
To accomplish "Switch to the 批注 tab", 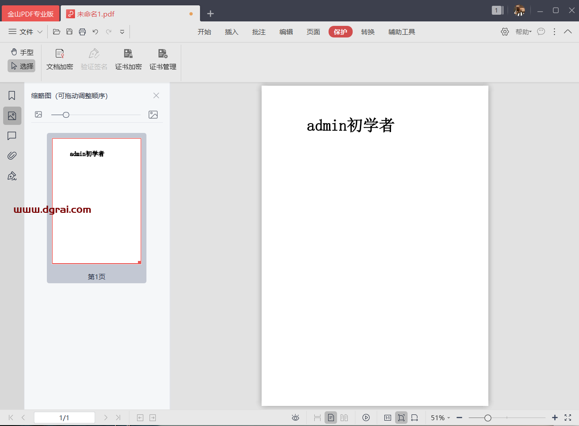I will point(259,32).
